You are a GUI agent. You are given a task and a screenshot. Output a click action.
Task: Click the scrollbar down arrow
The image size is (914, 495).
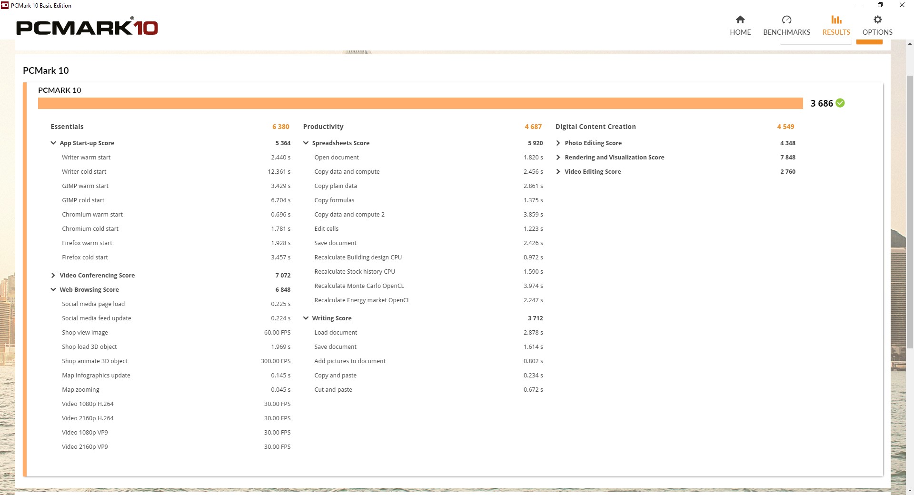pos(910,491)
